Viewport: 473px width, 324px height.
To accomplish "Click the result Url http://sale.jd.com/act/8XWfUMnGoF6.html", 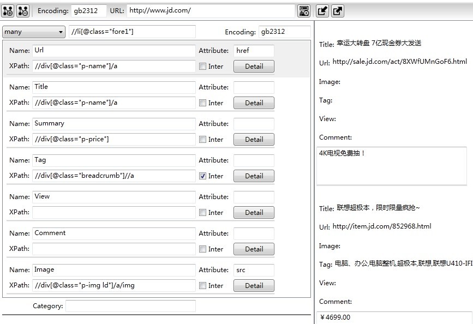I will click(x=400, y=62).
